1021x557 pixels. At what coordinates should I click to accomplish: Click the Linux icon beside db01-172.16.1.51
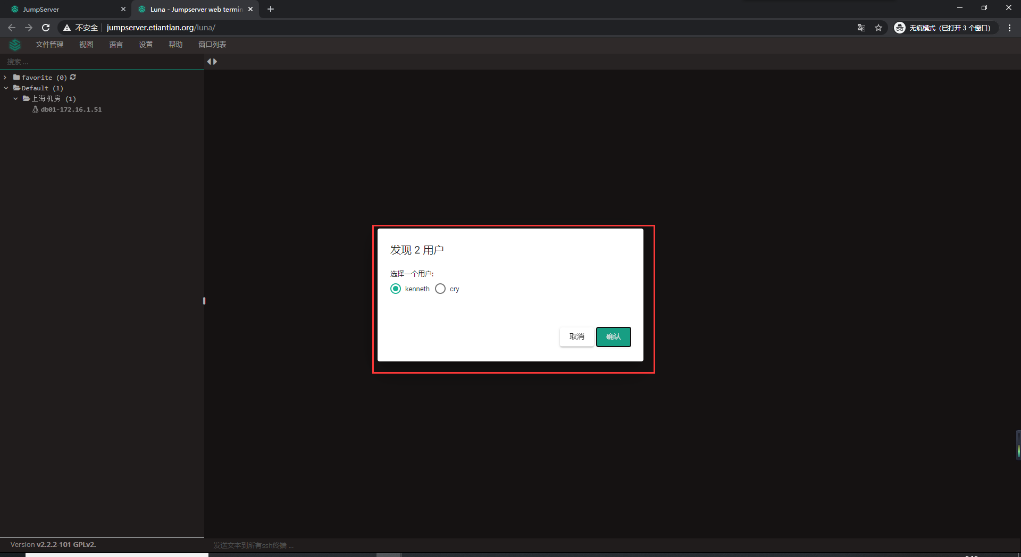(35, 109)
